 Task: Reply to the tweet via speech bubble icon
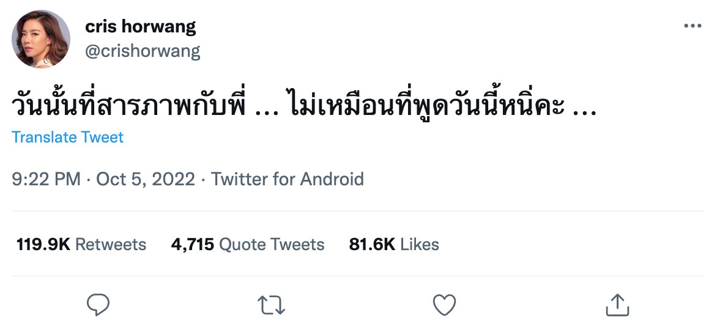pos(98,305)
